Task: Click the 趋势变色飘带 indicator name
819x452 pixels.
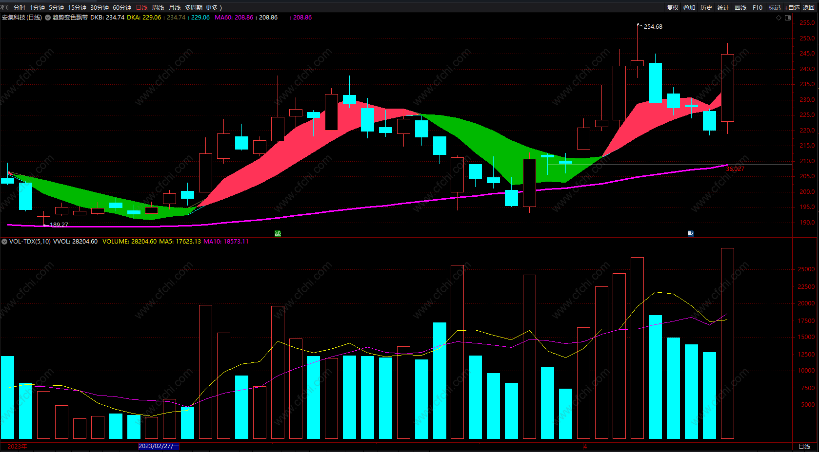Action: 70,18
